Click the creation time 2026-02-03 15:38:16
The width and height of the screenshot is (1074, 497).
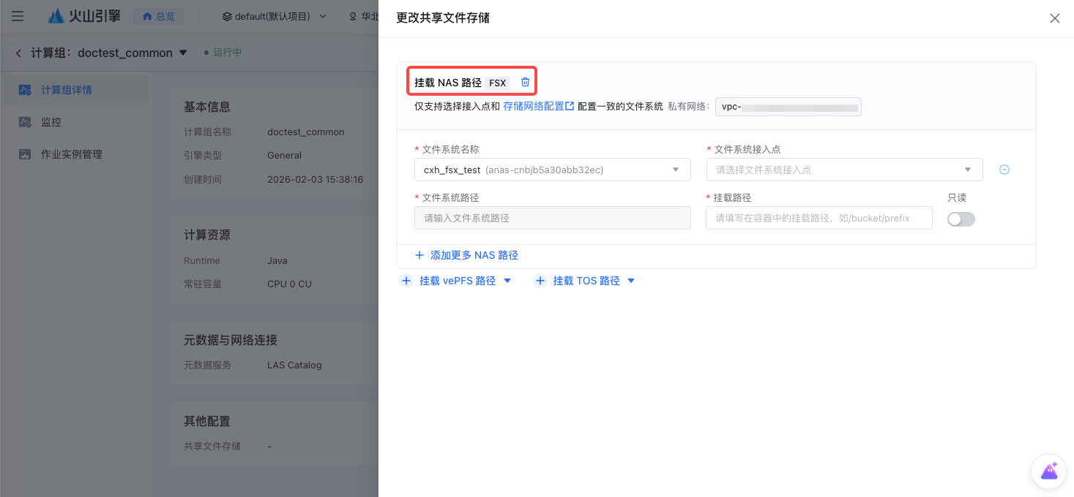click(316, 179)
